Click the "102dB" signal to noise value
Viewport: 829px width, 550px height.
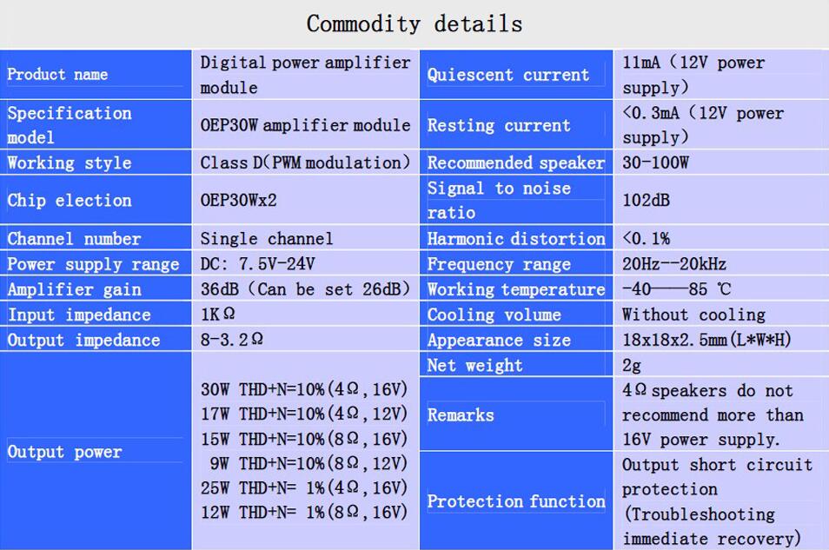(647, 201)
